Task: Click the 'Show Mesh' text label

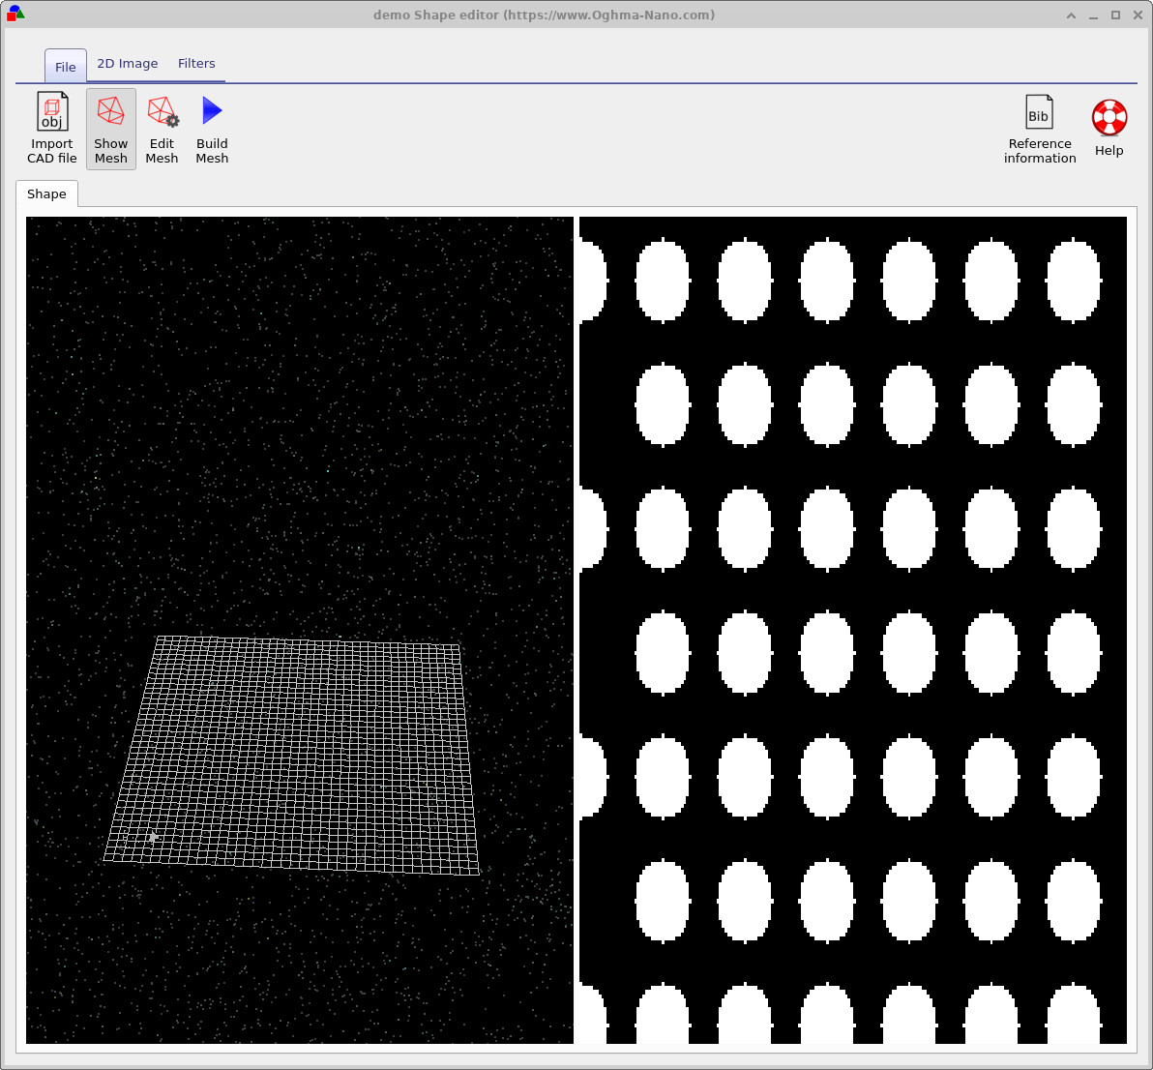Action: pyautogui.click(x=110, y=150)
